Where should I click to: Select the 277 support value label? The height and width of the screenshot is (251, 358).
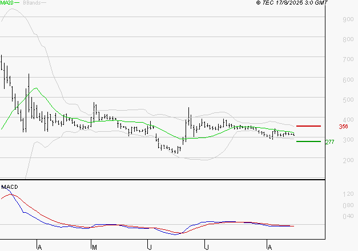(x=329, y=142)
